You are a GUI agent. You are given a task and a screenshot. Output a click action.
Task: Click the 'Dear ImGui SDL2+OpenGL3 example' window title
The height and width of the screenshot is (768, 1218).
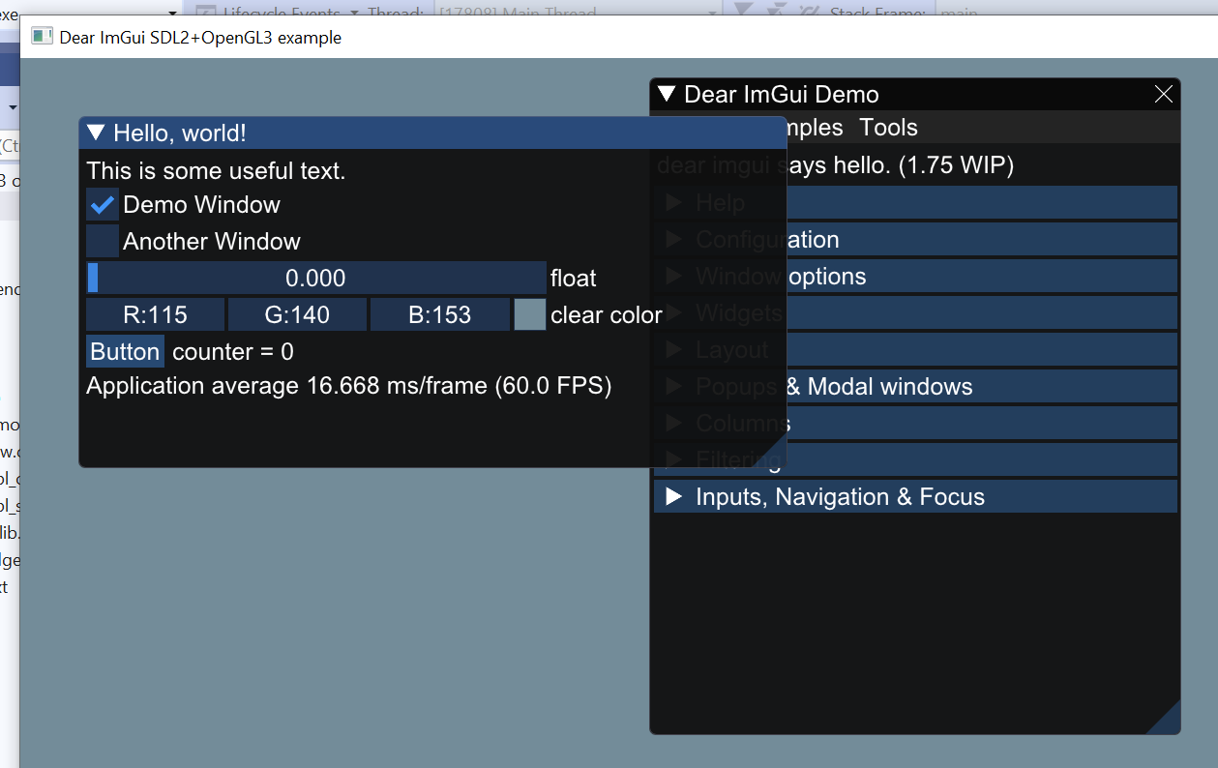pos(200,38)
